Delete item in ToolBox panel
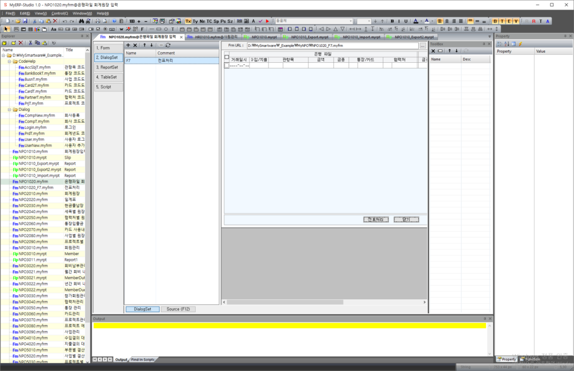The image size is (574, 371). point(433,51)
